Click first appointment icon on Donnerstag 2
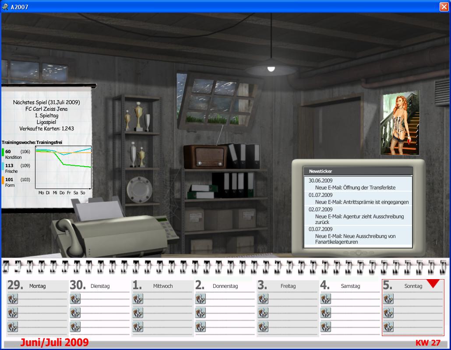Image resolution: width=451 pixels, height=350 pixels. pyautogui.click(x=201, y=299)
